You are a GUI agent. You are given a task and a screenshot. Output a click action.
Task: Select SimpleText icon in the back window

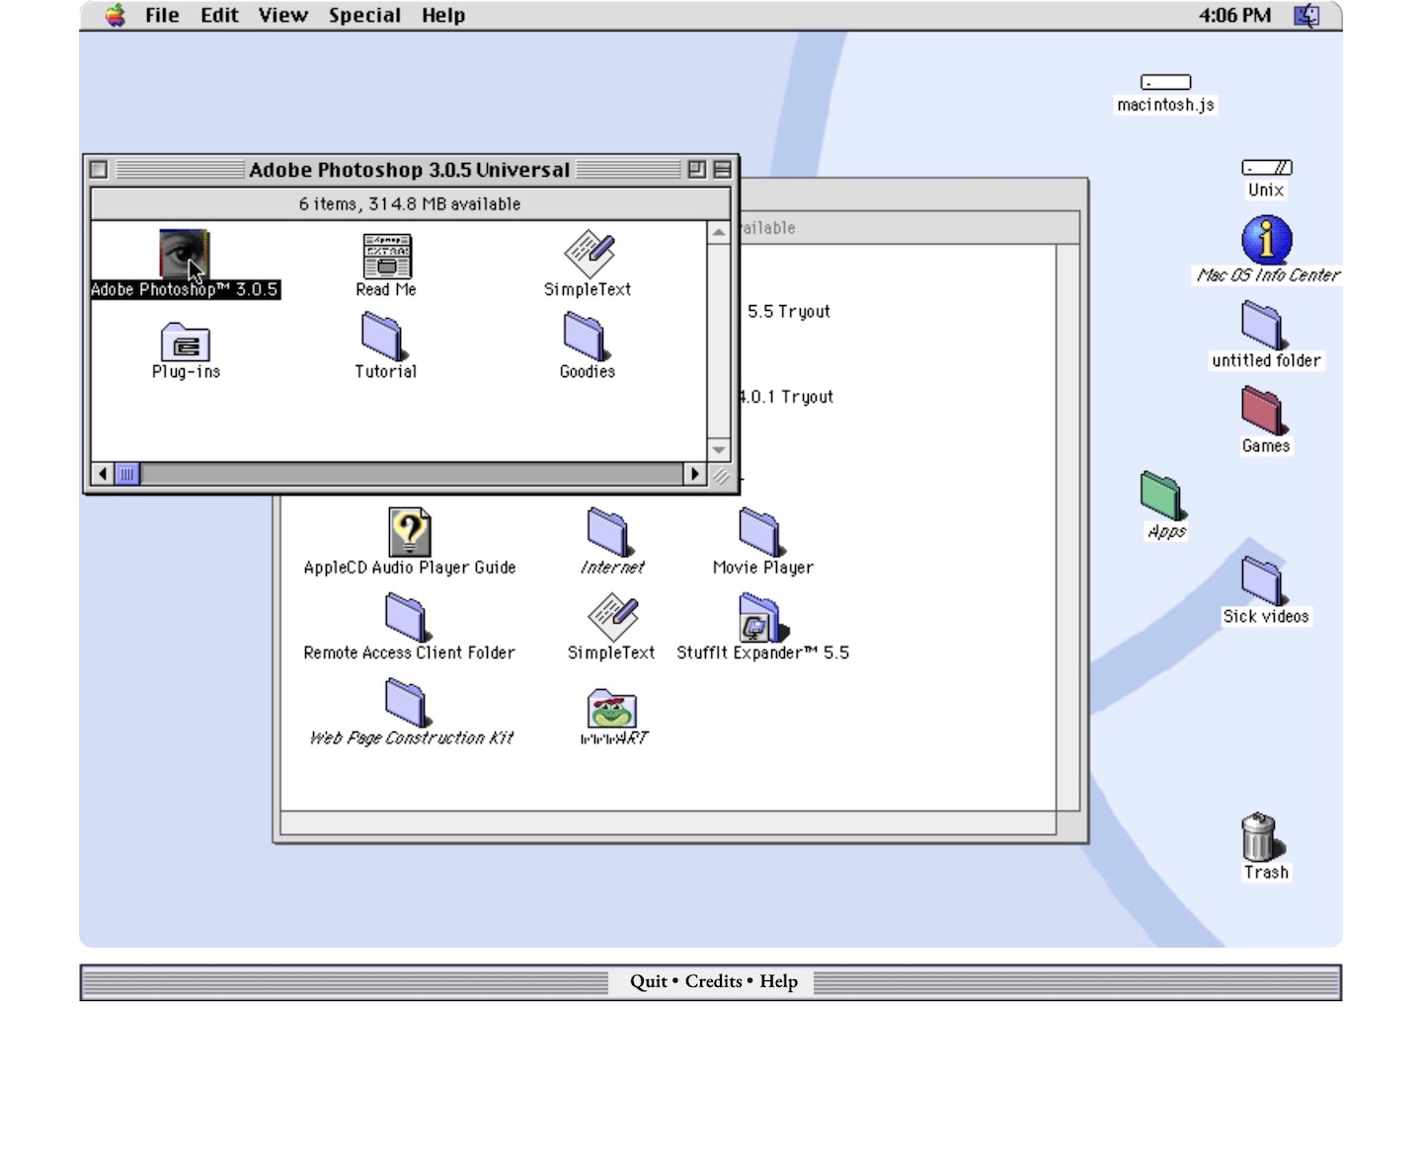click(613, 618)
